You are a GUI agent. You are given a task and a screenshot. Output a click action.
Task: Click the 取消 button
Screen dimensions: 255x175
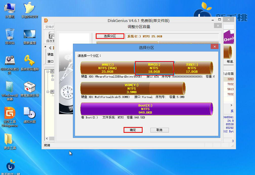(x=160, y=130)
